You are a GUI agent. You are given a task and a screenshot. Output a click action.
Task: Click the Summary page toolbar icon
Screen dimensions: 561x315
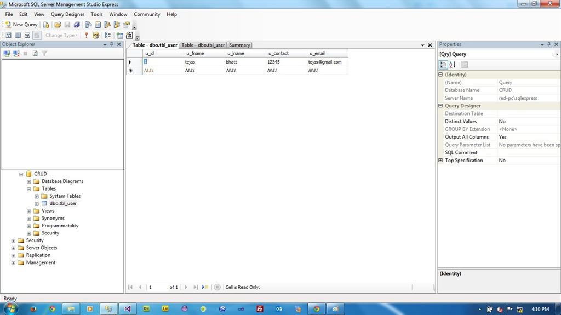[x=98, y=25]
